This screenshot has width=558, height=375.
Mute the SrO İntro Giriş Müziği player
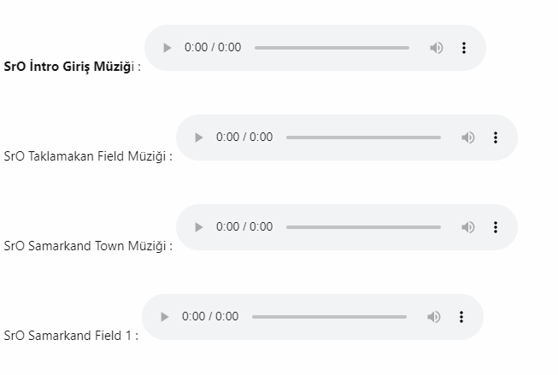pyautogui.click(x=437, y=48)
